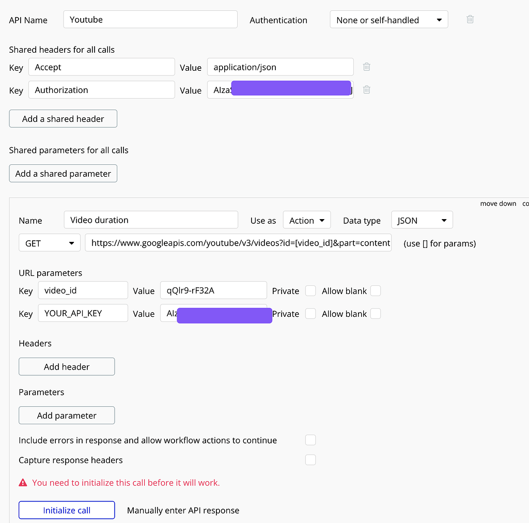This screenshot has height=523, width=529.
Task: Enable Allow blank for YOUR_API_KEY
Action: click(x=376, y=314)
